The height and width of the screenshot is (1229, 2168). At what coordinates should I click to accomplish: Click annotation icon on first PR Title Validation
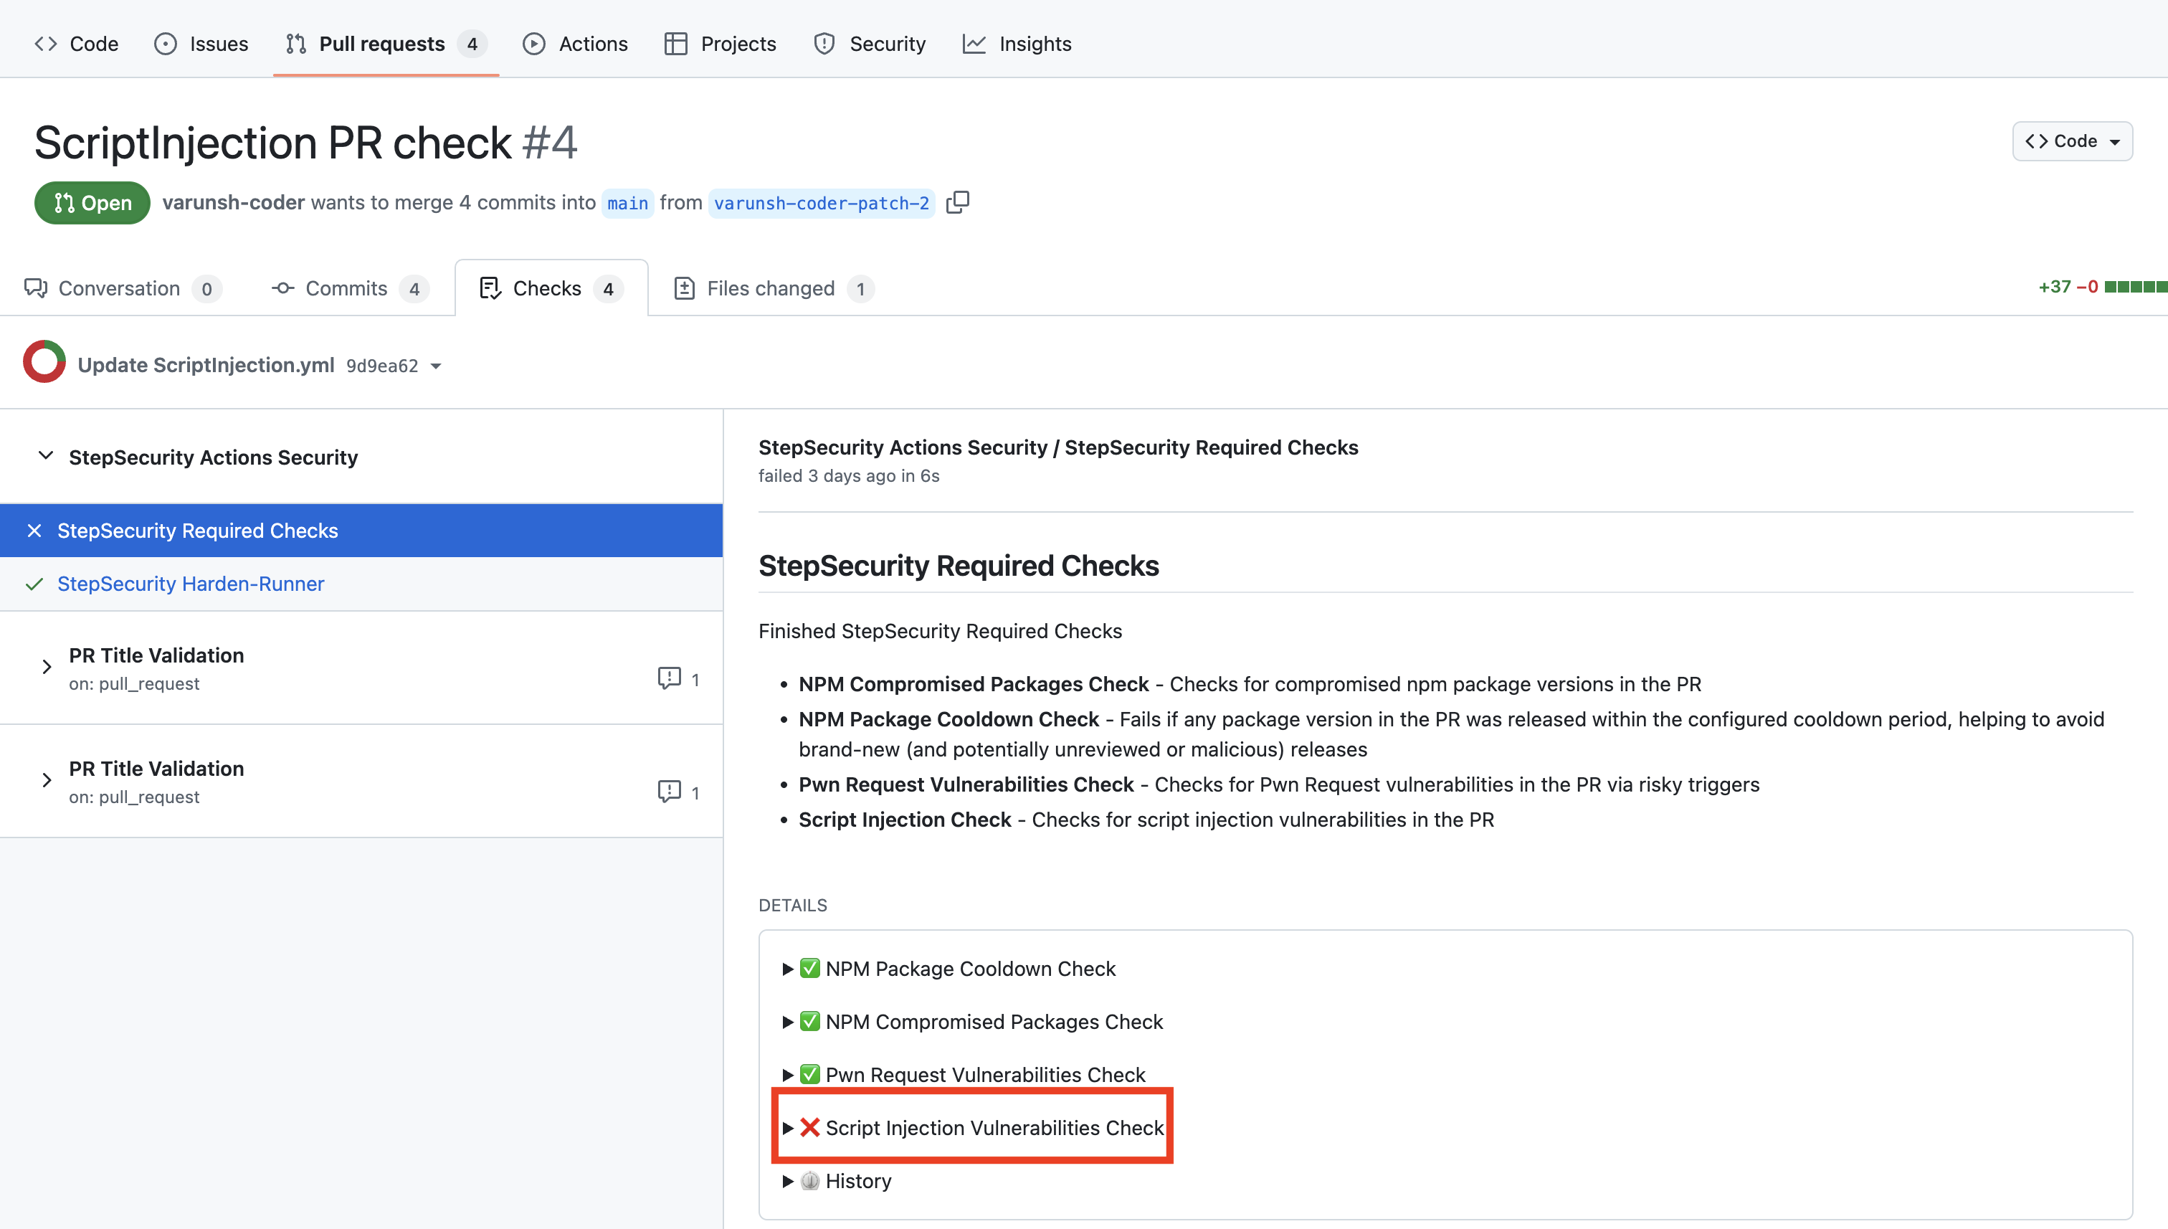point(669,678)
